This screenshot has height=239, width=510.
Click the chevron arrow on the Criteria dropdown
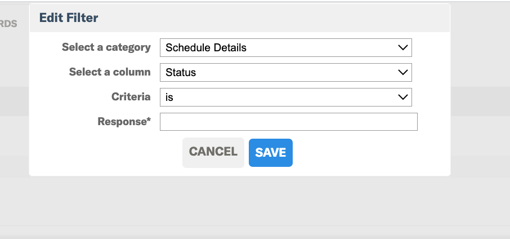coord(402,97)
